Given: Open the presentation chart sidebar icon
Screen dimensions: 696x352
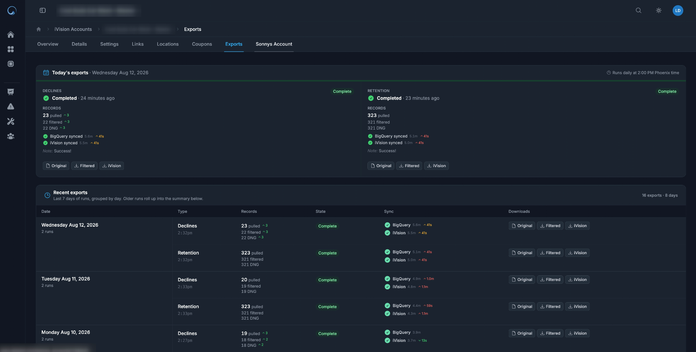Looking at the screenshot, I should (x=11, y=92).
